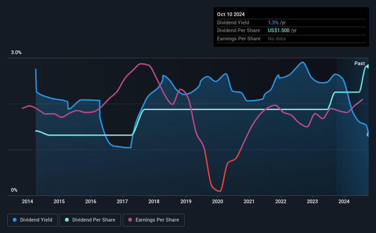Screen dimensions: 376x233
Task: Select the Dividend Per Share endpoint marker
Action: 368,67
